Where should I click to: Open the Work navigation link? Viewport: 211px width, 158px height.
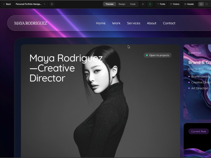(x=116, y=23)
